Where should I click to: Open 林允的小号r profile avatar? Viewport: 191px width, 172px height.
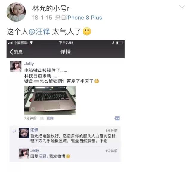tap(16, 12)
